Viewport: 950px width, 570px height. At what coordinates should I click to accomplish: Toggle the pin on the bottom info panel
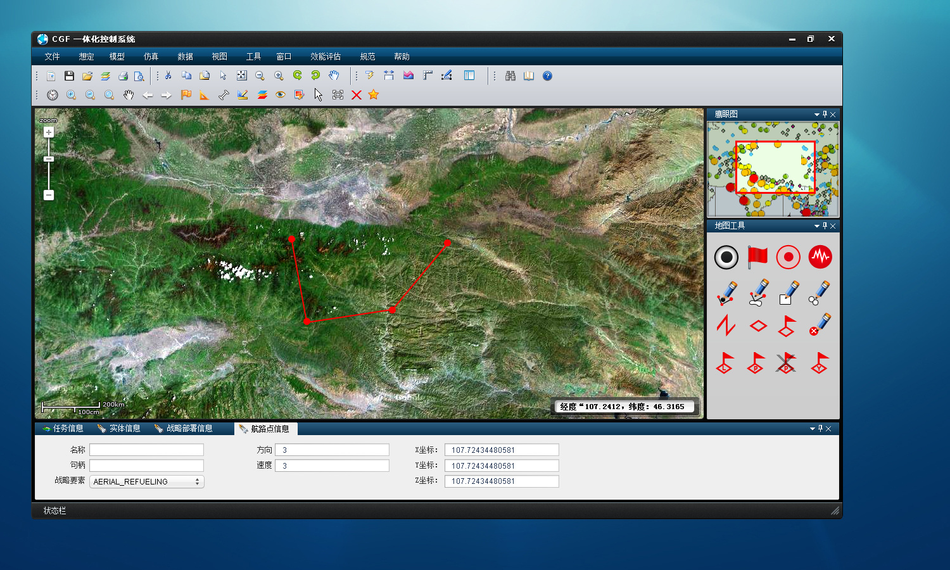820,429
